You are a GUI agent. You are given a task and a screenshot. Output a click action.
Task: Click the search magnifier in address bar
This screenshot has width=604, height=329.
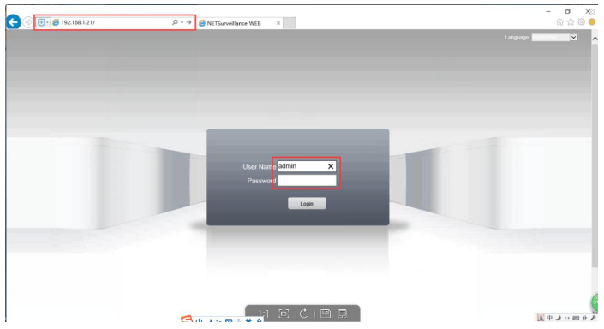(175, 22)
